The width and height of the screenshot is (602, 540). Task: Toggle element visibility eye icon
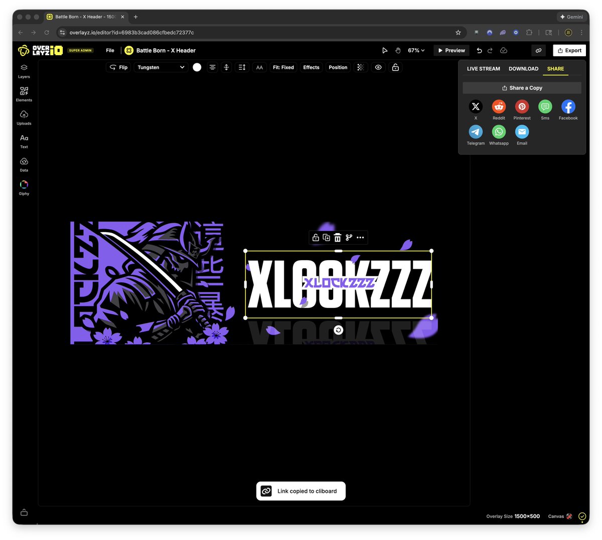coord(378,67)
